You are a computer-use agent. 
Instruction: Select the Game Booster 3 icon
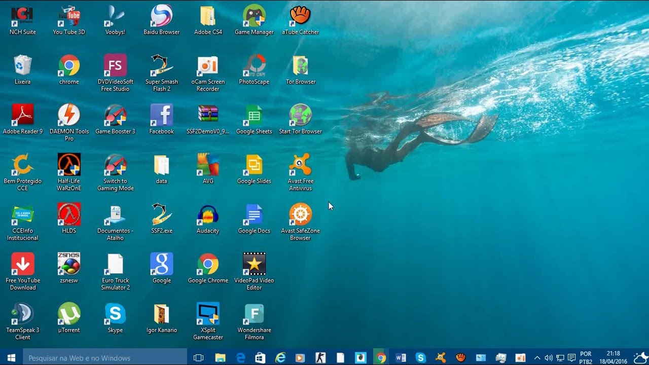pos(115,120)
